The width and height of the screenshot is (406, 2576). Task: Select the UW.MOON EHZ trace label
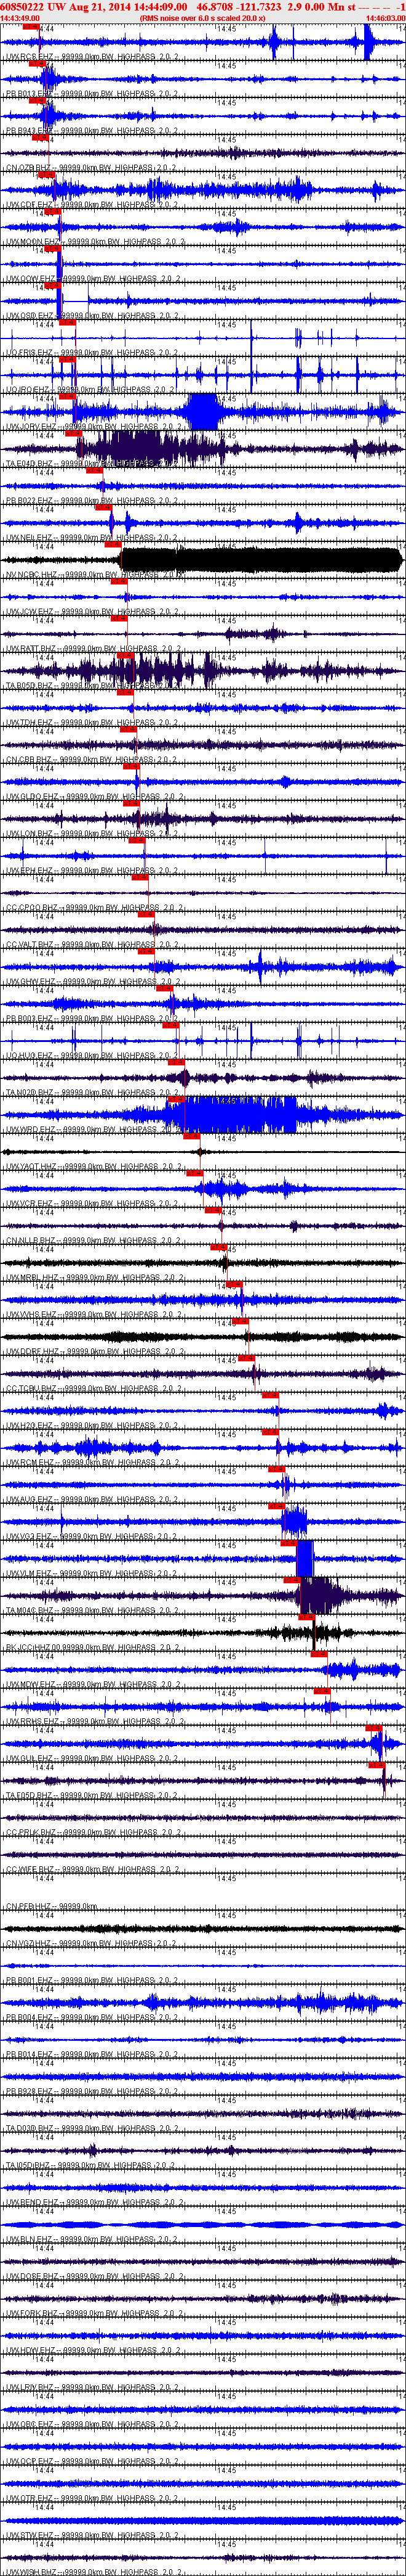click(x=92, y=242)
